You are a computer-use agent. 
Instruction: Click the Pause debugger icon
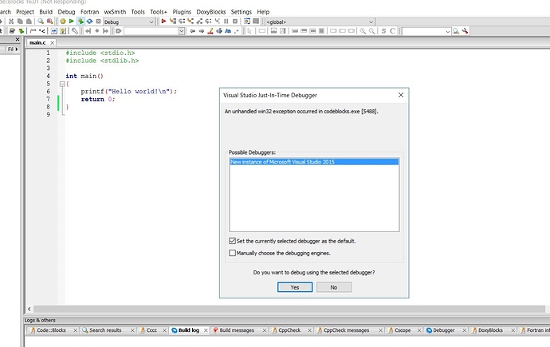point(226,22)
